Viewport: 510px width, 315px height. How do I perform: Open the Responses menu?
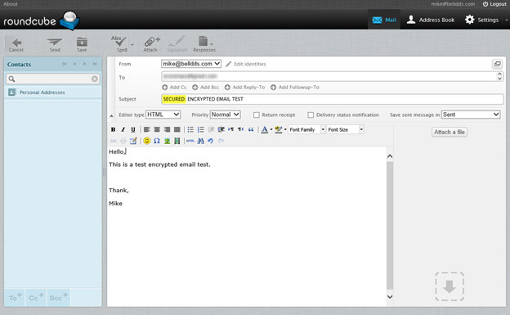pyautogui.click(x=204, y=45)
